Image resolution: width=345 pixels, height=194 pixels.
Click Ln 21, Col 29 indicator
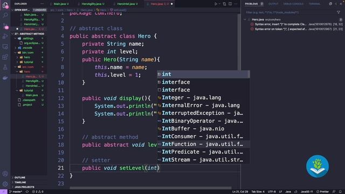click(240, 192)
